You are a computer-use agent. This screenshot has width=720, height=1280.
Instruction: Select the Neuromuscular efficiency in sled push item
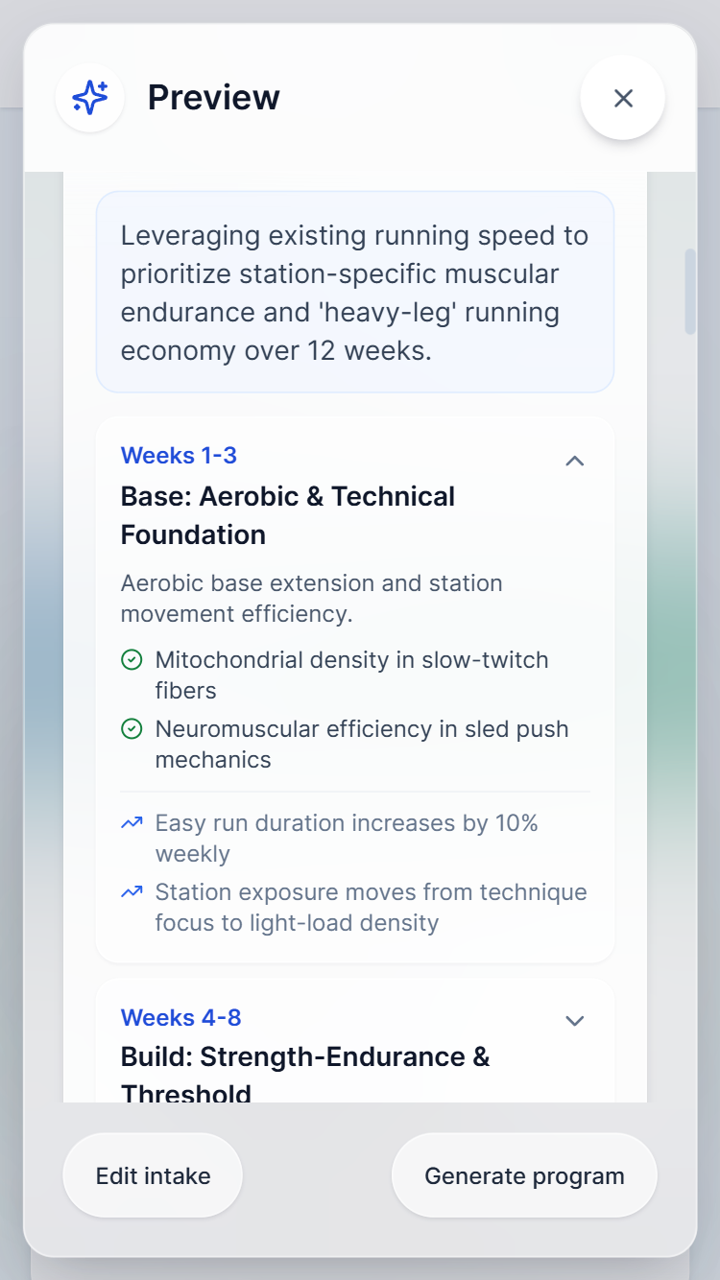point(361,745)
